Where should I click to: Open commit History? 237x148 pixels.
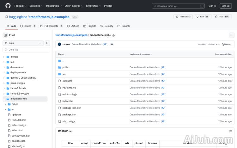tap(227, 44)
